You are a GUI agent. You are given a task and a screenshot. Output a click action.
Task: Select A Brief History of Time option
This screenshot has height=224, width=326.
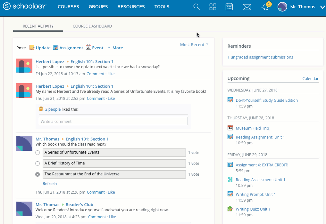(x=38, y=164)
